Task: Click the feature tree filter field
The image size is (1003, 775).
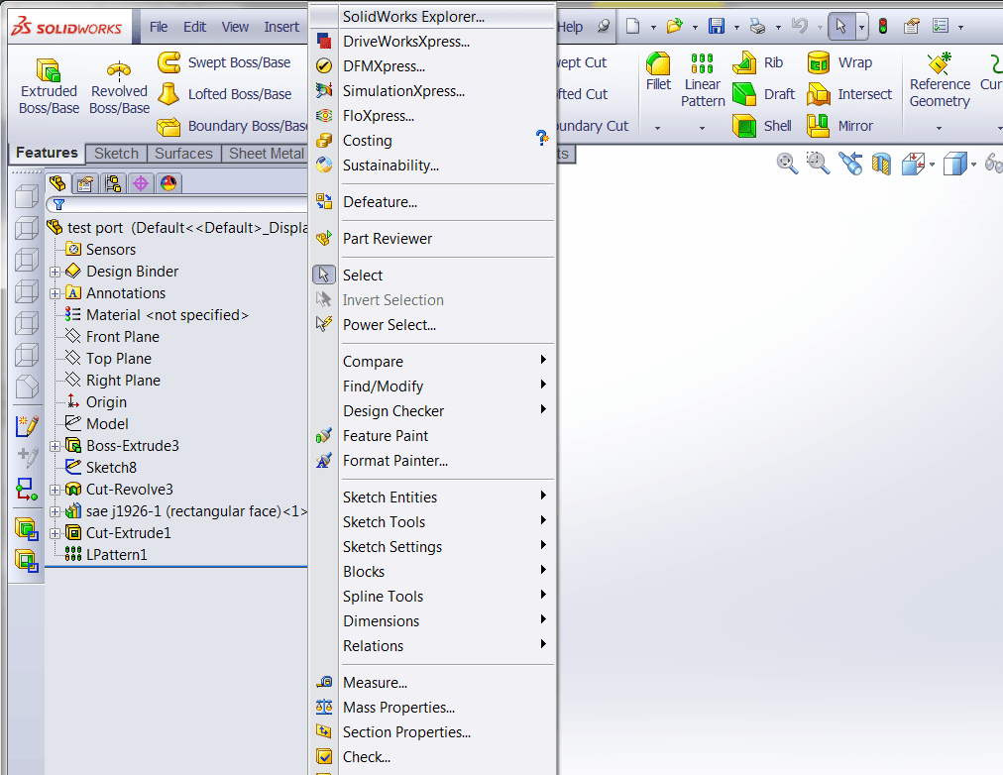Action: [177, 204]
